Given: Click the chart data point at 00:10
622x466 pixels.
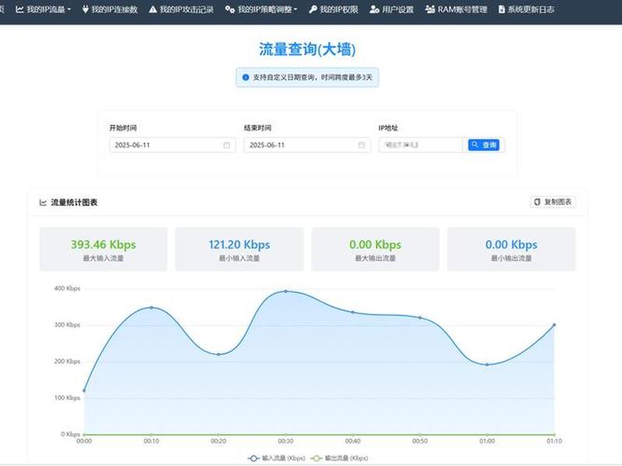Looking at the screenshot, I should (x=151, y=308).
